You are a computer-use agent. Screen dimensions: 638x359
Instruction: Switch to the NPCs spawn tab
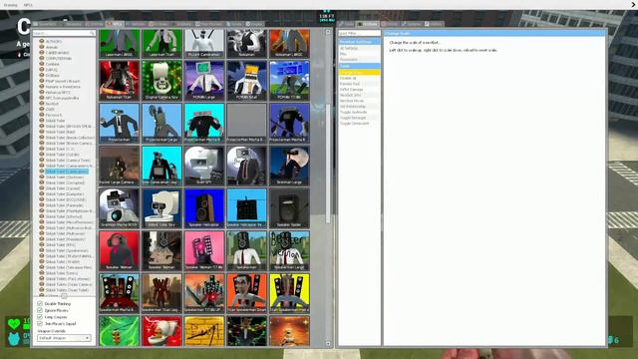point(116,24)
